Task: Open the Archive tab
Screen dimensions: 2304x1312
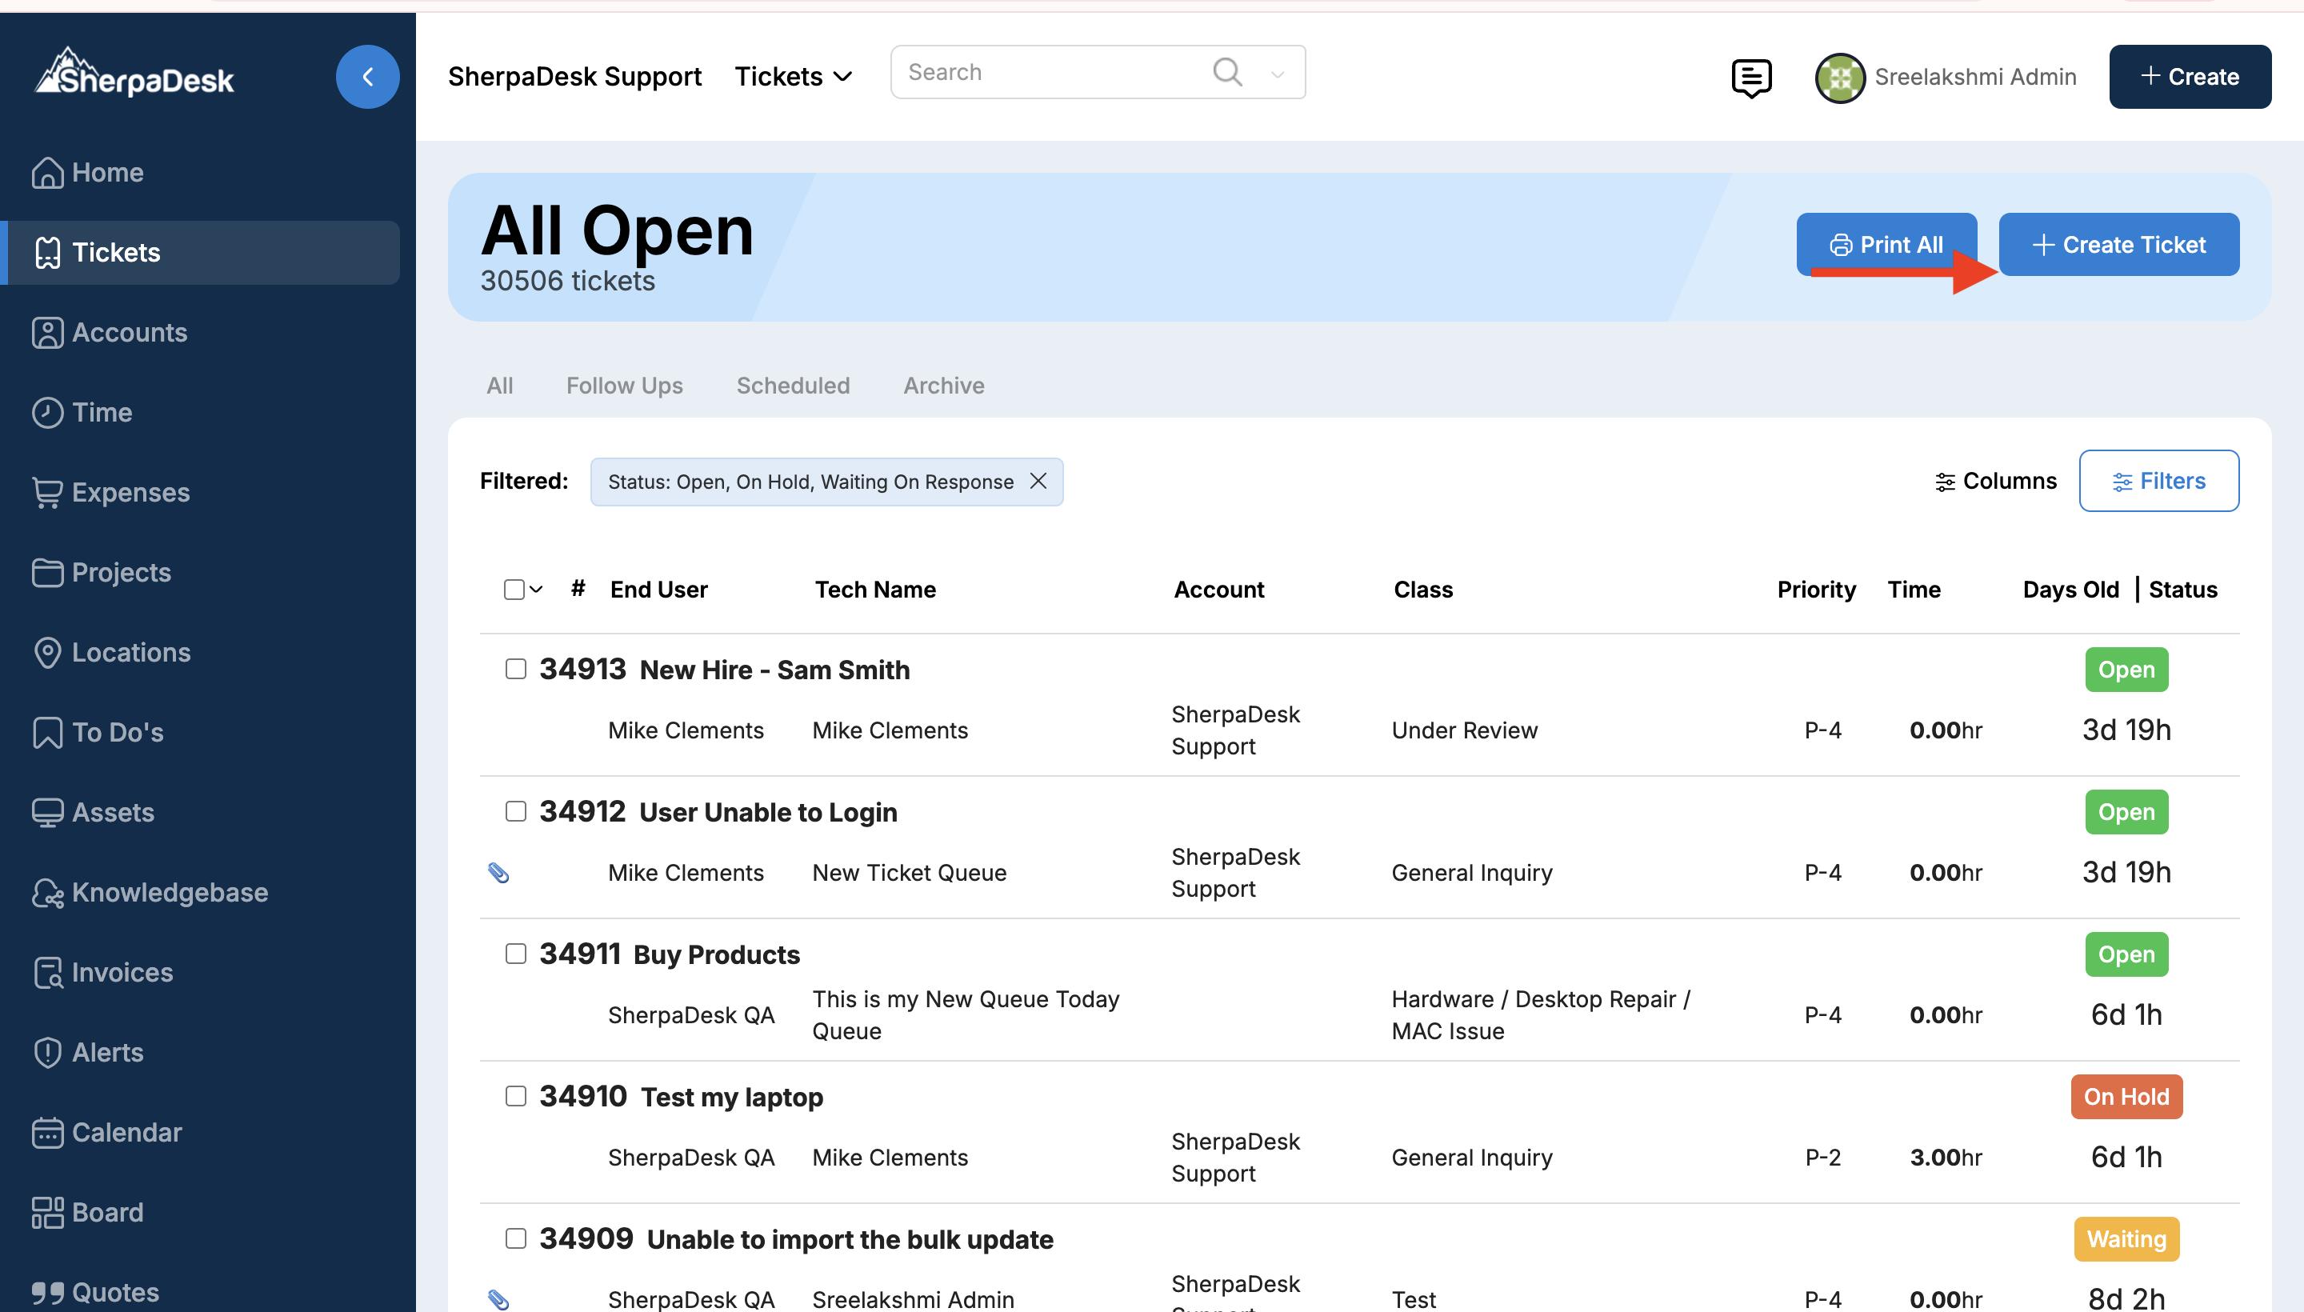Action: (x=943, y=386)
